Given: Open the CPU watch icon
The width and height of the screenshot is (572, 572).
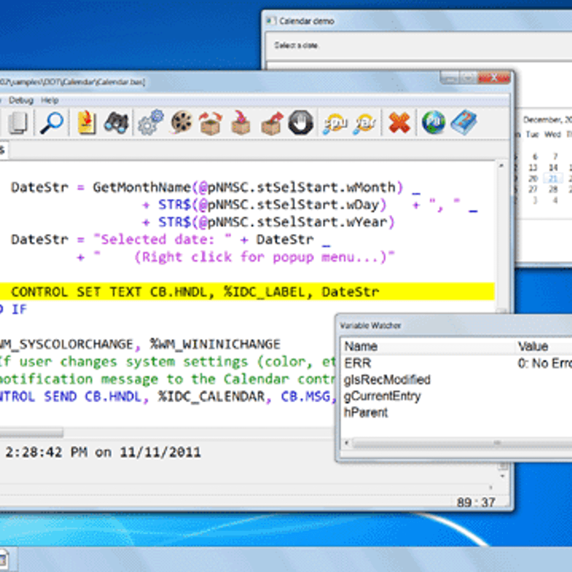Looking at the screenshot, I should [x=335, y=123].
